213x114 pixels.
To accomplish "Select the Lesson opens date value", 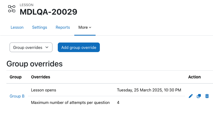I will (149, 90).
